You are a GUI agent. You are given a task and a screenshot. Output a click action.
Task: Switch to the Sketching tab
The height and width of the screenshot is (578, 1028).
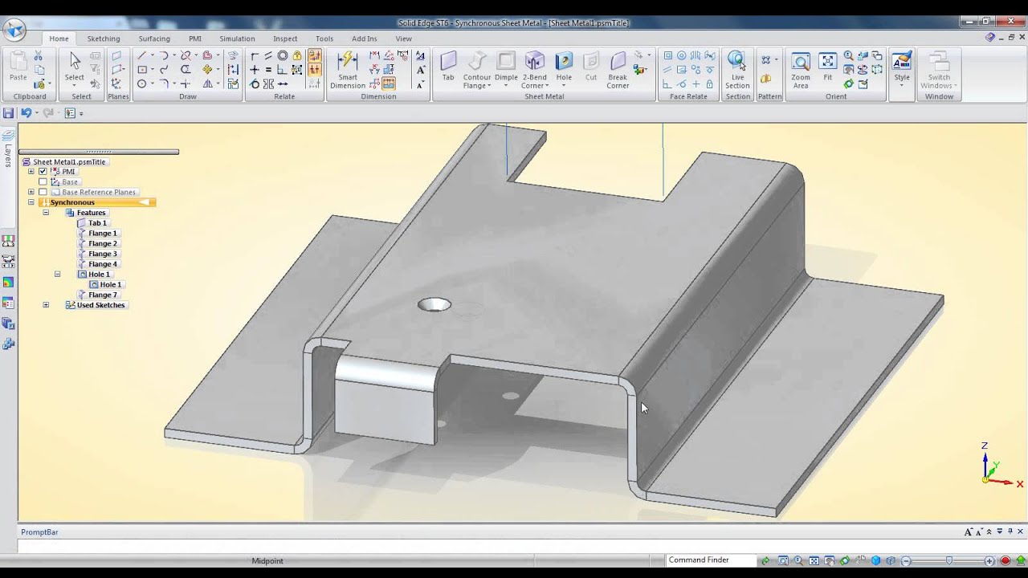pyautogui.click(x=104, y=39)
